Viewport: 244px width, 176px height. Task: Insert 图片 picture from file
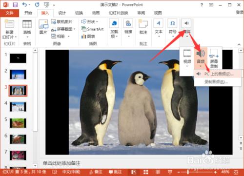pyautogui.click(x=43, y=27)
